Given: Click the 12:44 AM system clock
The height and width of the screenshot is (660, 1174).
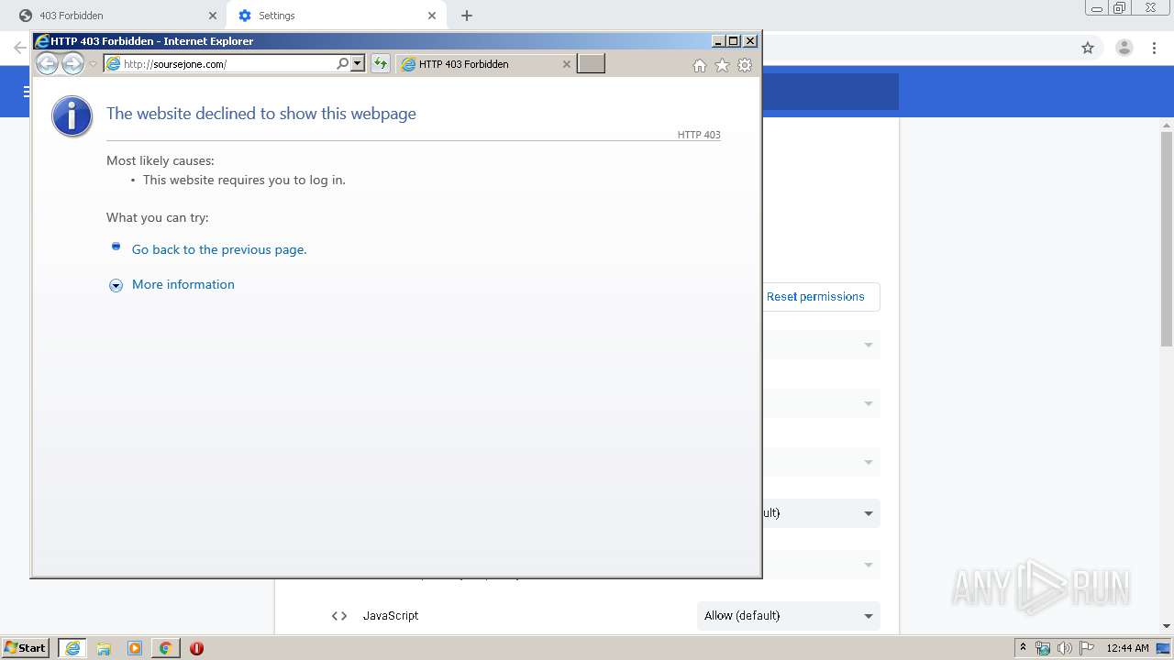Looking at the screenshot, I should click(1127, 648).
